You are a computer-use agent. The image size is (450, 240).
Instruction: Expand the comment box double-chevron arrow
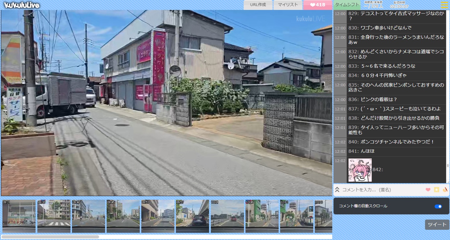point(337,190)
